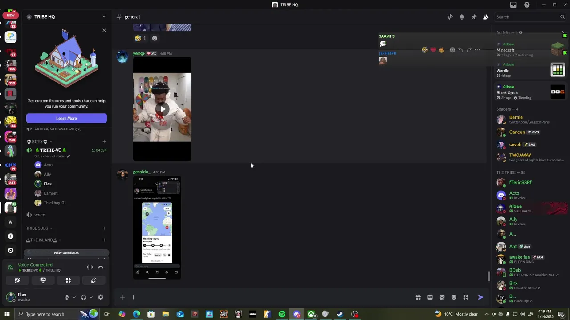Turn on camera in voice panel
The width and height of the screenshot is (570, 320).
(x=17, y=280)
